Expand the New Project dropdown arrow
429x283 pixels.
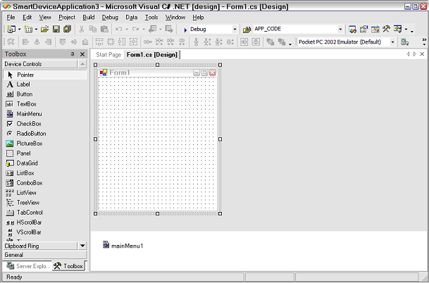(20, 30)
